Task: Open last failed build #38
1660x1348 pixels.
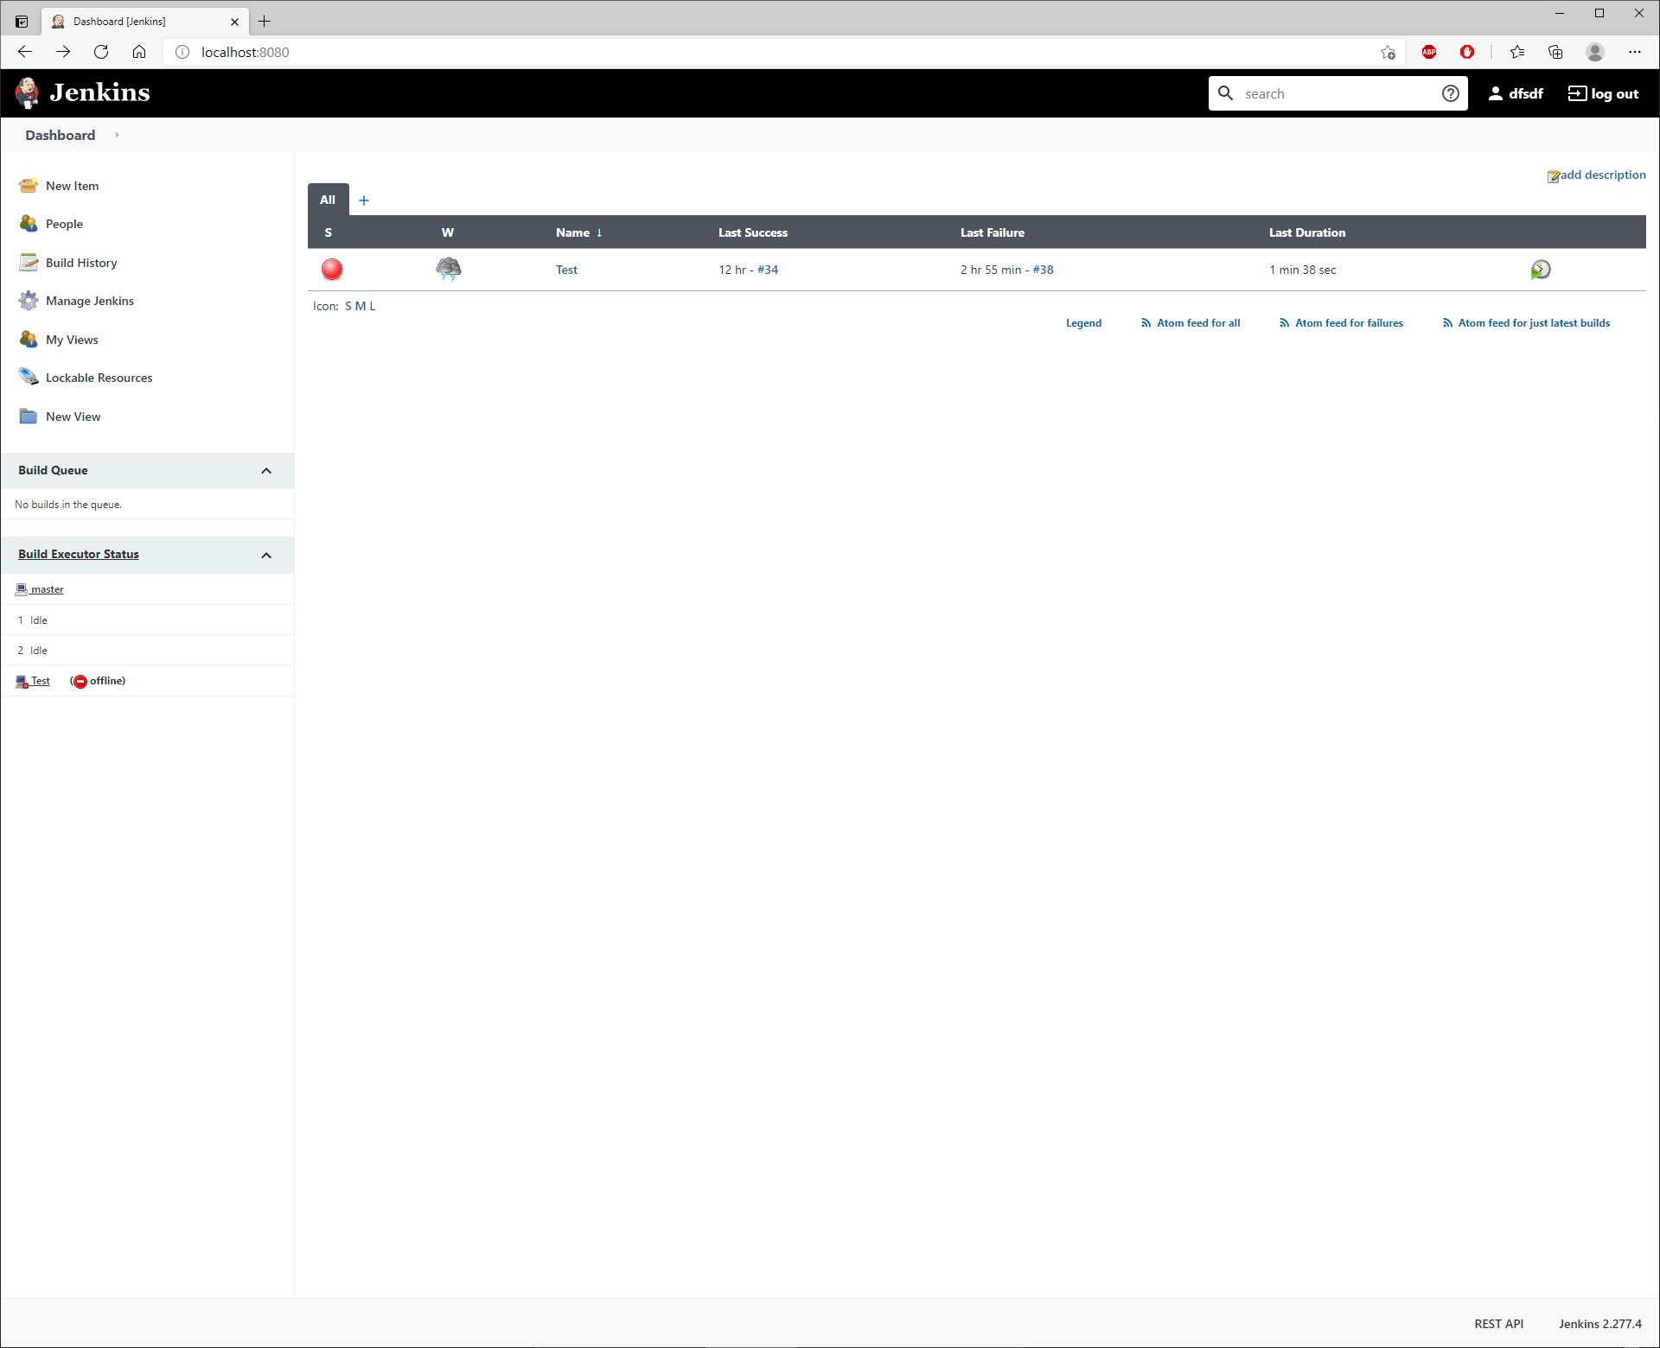Action: coord(1043,270)
